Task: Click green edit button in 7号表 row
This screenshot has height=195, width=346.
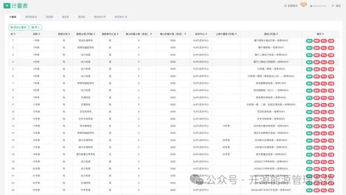Action: 309,84
